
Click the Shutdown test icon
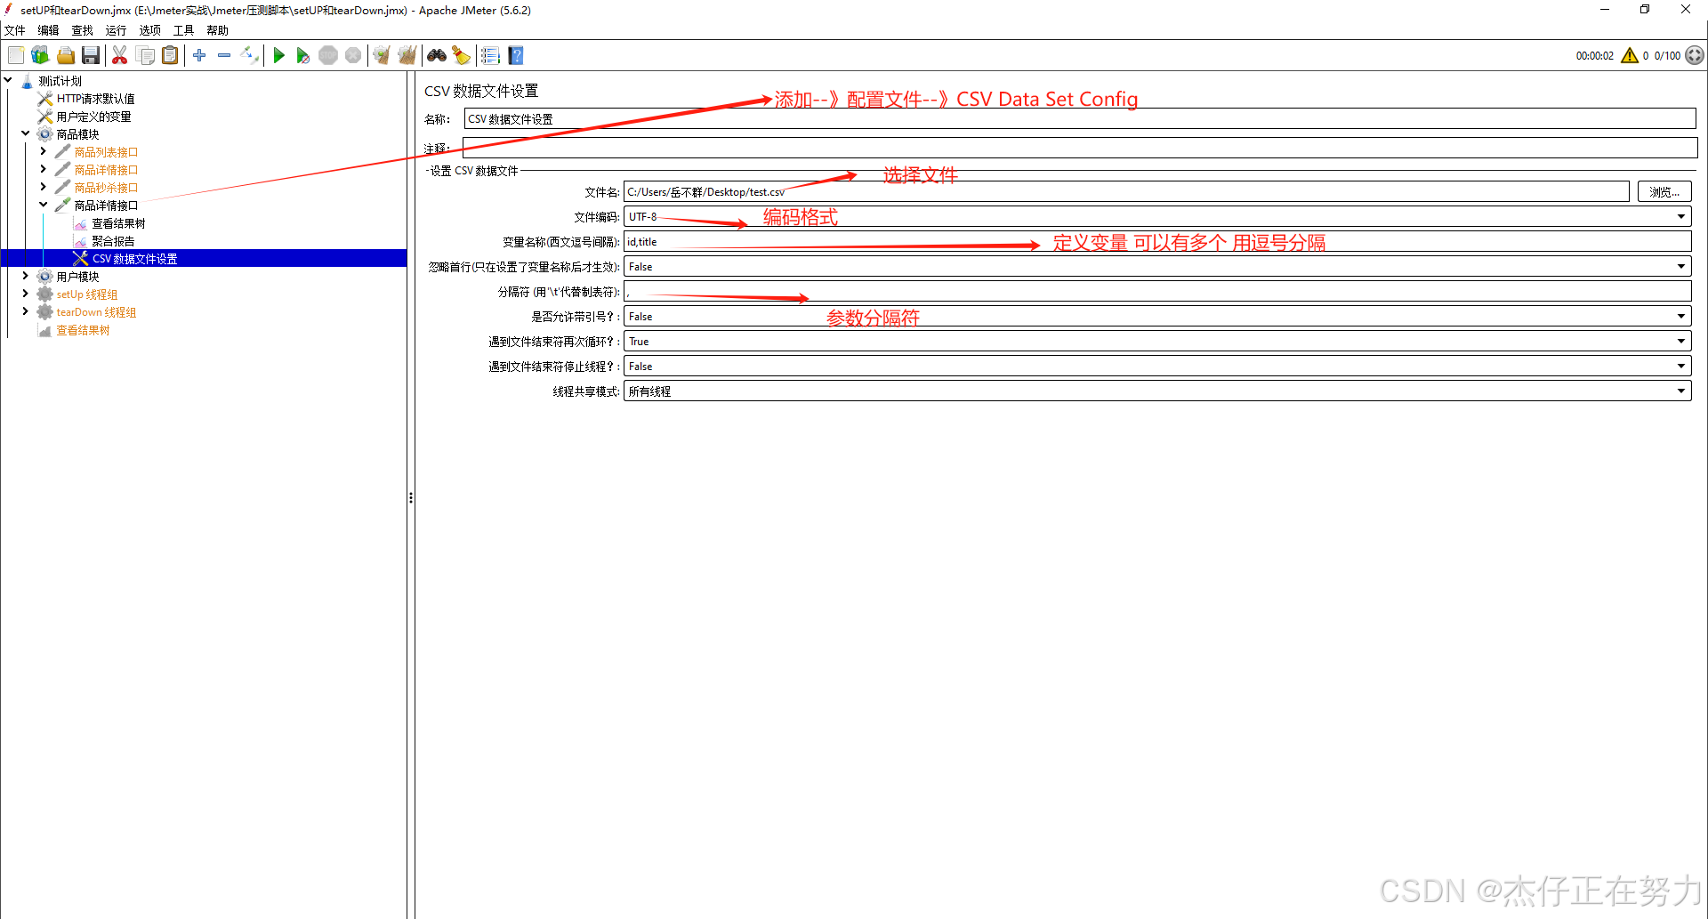point(353,55)
